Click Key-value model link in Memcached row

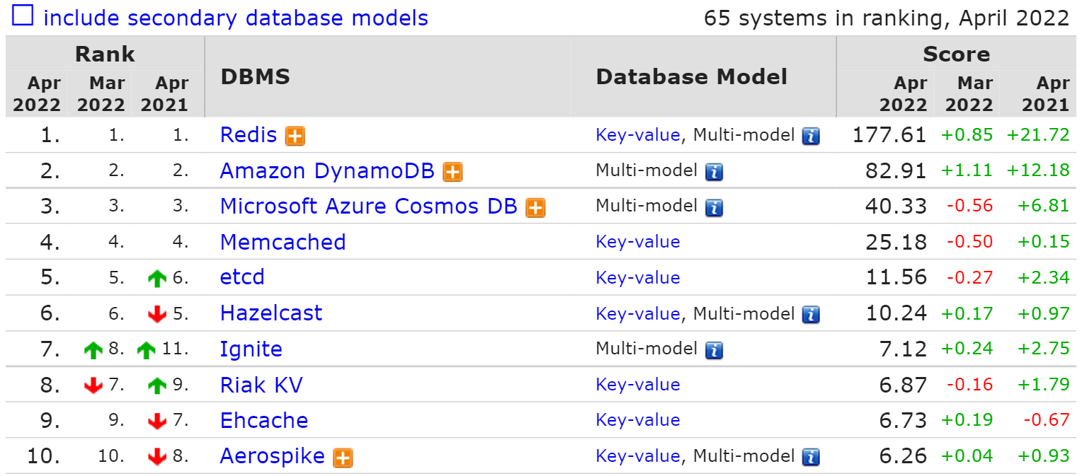click(637, 242)
